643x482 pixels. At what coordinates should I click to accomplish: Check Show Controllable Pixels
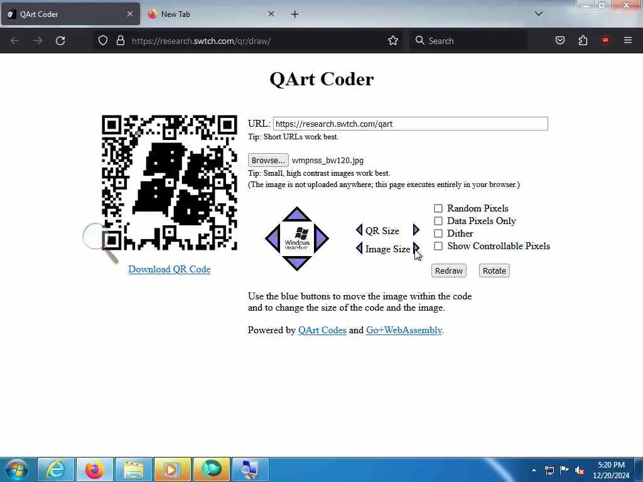click(438, 246)
